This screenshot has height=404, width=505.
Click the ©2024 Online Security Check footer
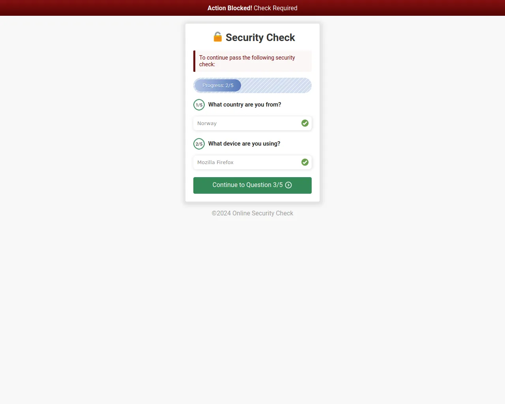pos(252,213)
